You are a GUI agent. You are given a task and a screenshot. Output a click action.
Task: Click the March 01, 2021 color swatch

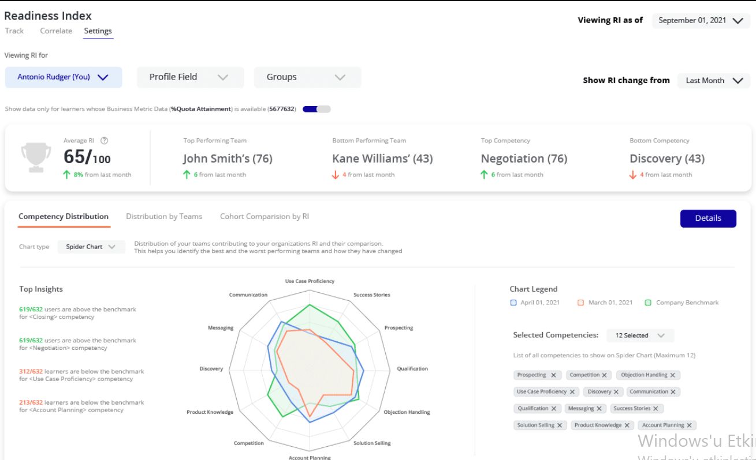tap(581, 303)
